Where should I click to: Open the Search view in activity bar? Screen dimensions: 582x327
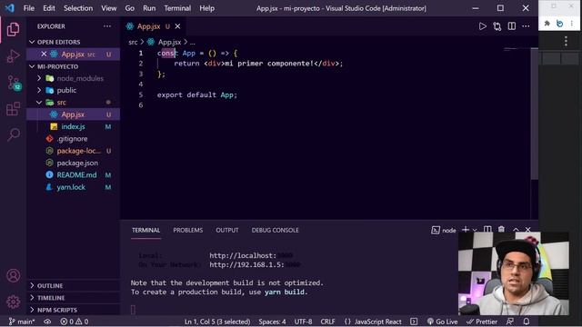pyautogui.click(x=14, y=134)
